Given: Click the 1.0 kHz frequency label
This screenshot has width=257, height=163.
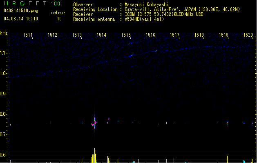Looking at the screenshot, I should point(4,73).
